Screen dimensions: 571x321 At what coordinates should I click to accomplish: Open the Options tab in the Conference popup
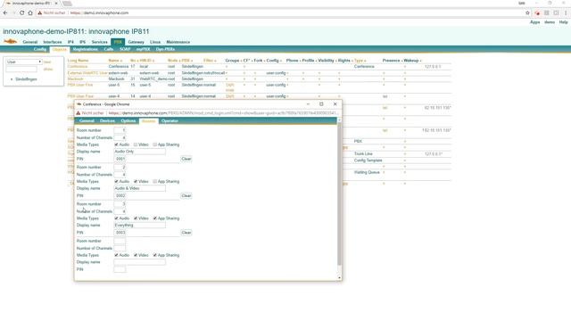point(128,121)
